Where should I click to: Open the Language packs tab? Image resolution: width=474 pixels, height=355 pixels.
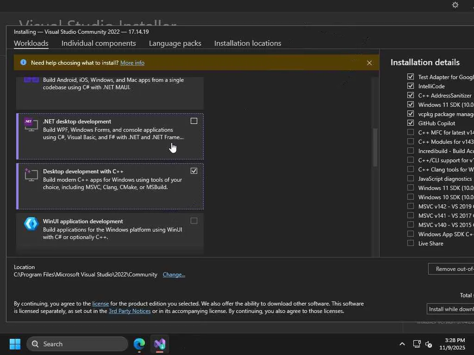(x=175, y=43)
